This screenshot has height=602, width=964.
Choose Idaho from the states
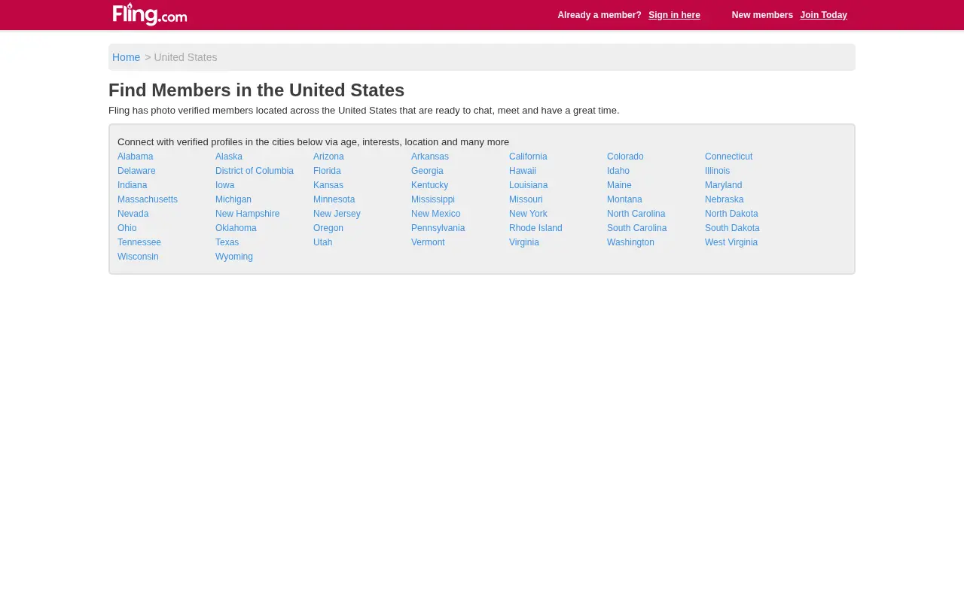618,171
